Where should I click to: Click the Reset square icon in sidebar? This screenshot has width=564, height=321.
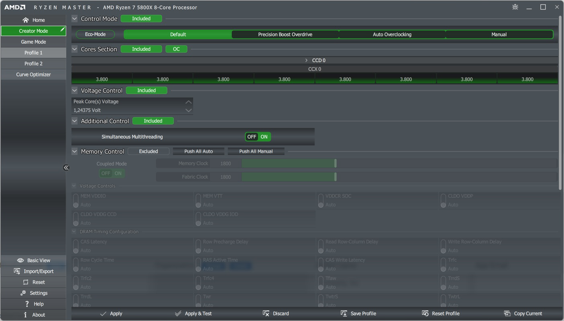tap(26, 282)
